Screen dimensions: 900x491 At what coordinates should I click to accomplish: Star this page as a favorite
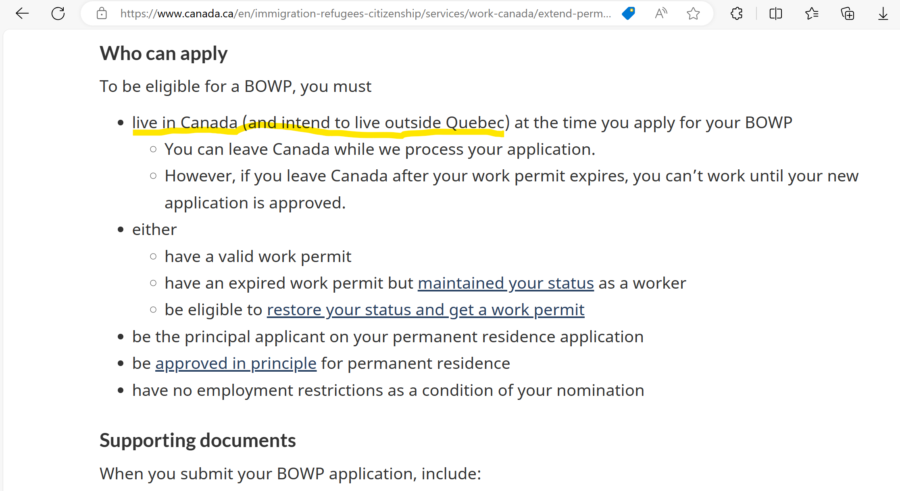[693, 13]
